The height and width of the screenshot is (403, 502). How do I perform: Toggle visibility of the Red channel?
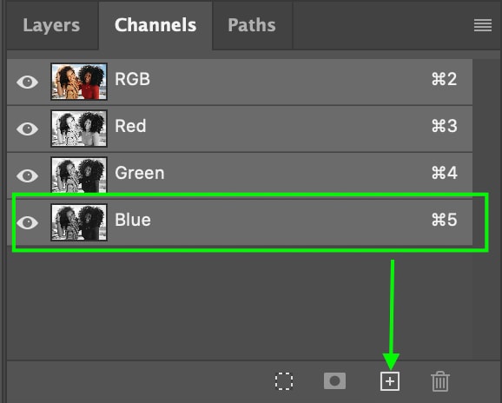(27, 129)
